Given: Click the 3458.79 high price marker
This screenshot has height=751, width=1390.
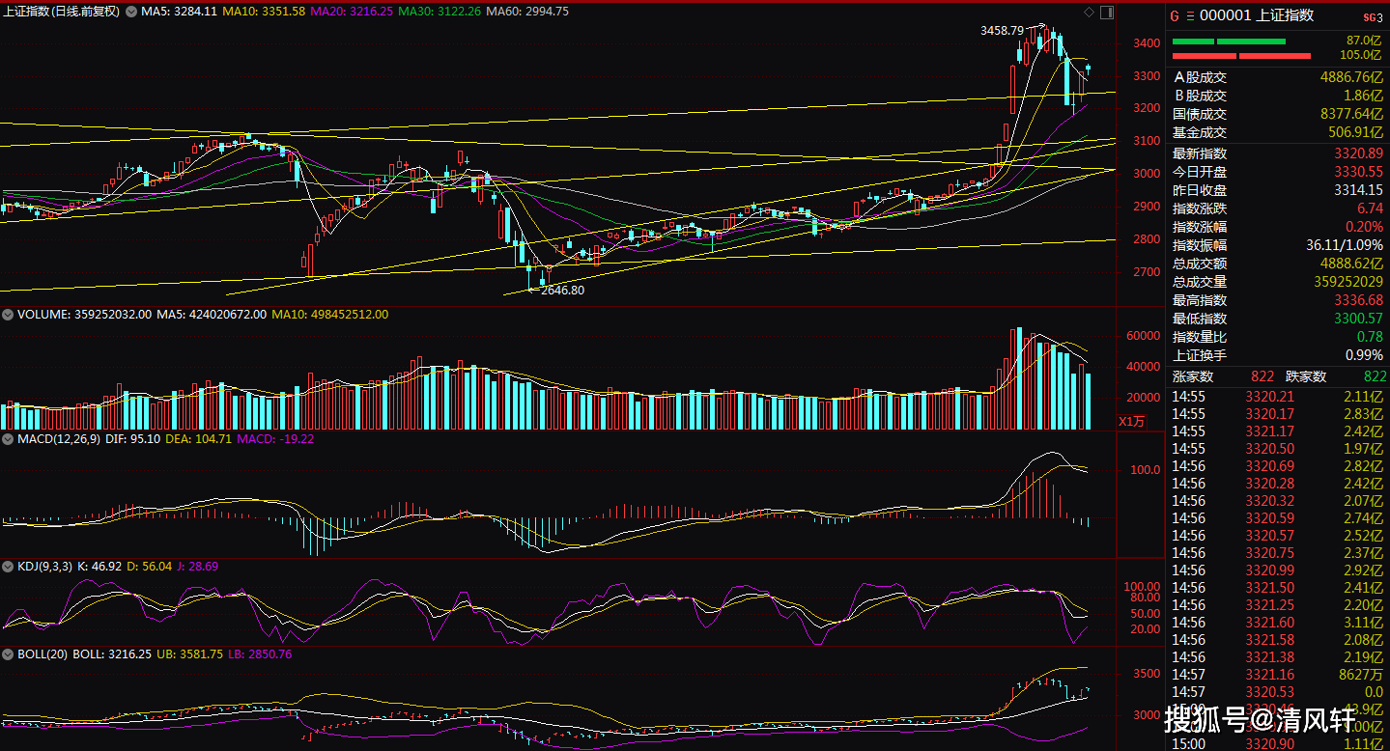Looking at the screenshot, I should point(1001,31).
